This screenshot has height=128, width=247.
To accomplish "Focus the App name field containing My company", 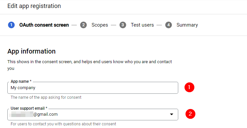I will [x=93, y=88].
